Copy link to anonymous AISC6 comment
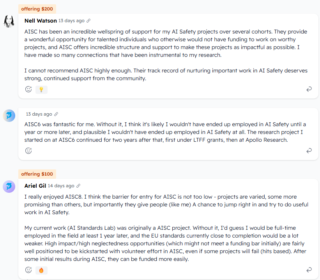320x280 pixels. pyautogui.click(x=56, y=114)
